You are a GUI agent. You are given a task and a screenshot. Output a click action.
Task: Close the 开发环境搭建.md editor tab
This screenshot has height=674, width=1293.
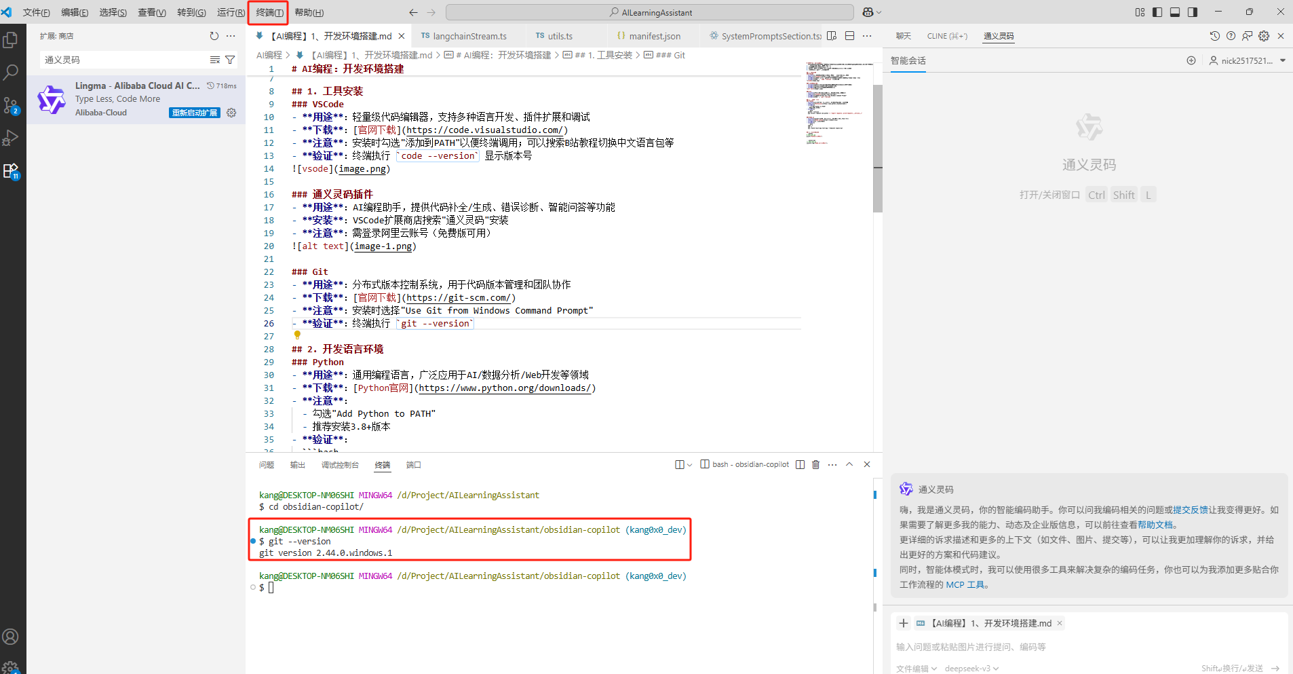tap(402, 36)
